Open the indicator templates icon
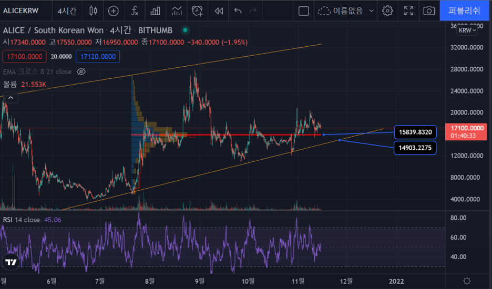The width and height of the screenshot is (492, 289). click(177, 11)
